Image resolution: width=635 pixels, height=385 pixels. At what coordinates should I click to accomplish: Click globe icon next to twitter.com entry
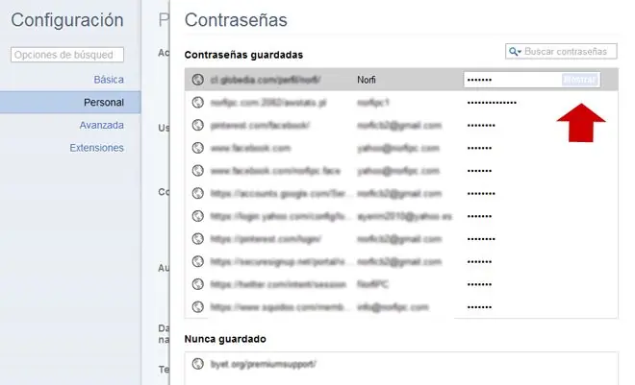coord(198,284)
